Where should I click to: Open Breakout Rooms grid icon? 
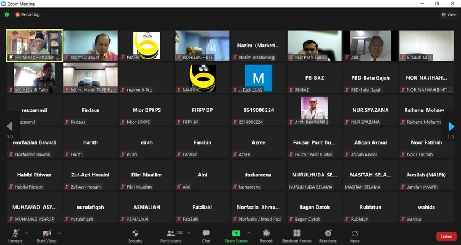coord(297,233)
